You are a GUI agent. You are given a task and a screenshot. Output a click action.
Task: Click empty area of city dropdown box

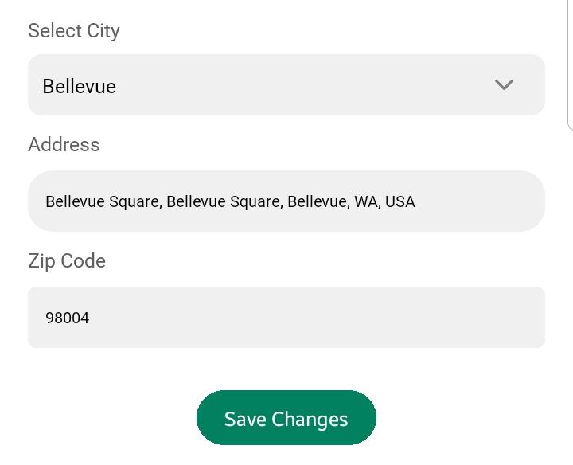pyautogui.click(x=302, y=85)
